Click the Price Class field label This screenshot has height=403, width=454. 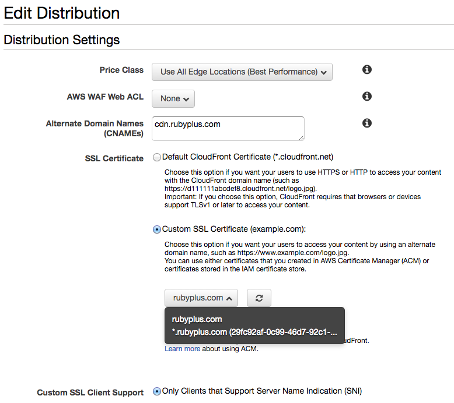121,70
